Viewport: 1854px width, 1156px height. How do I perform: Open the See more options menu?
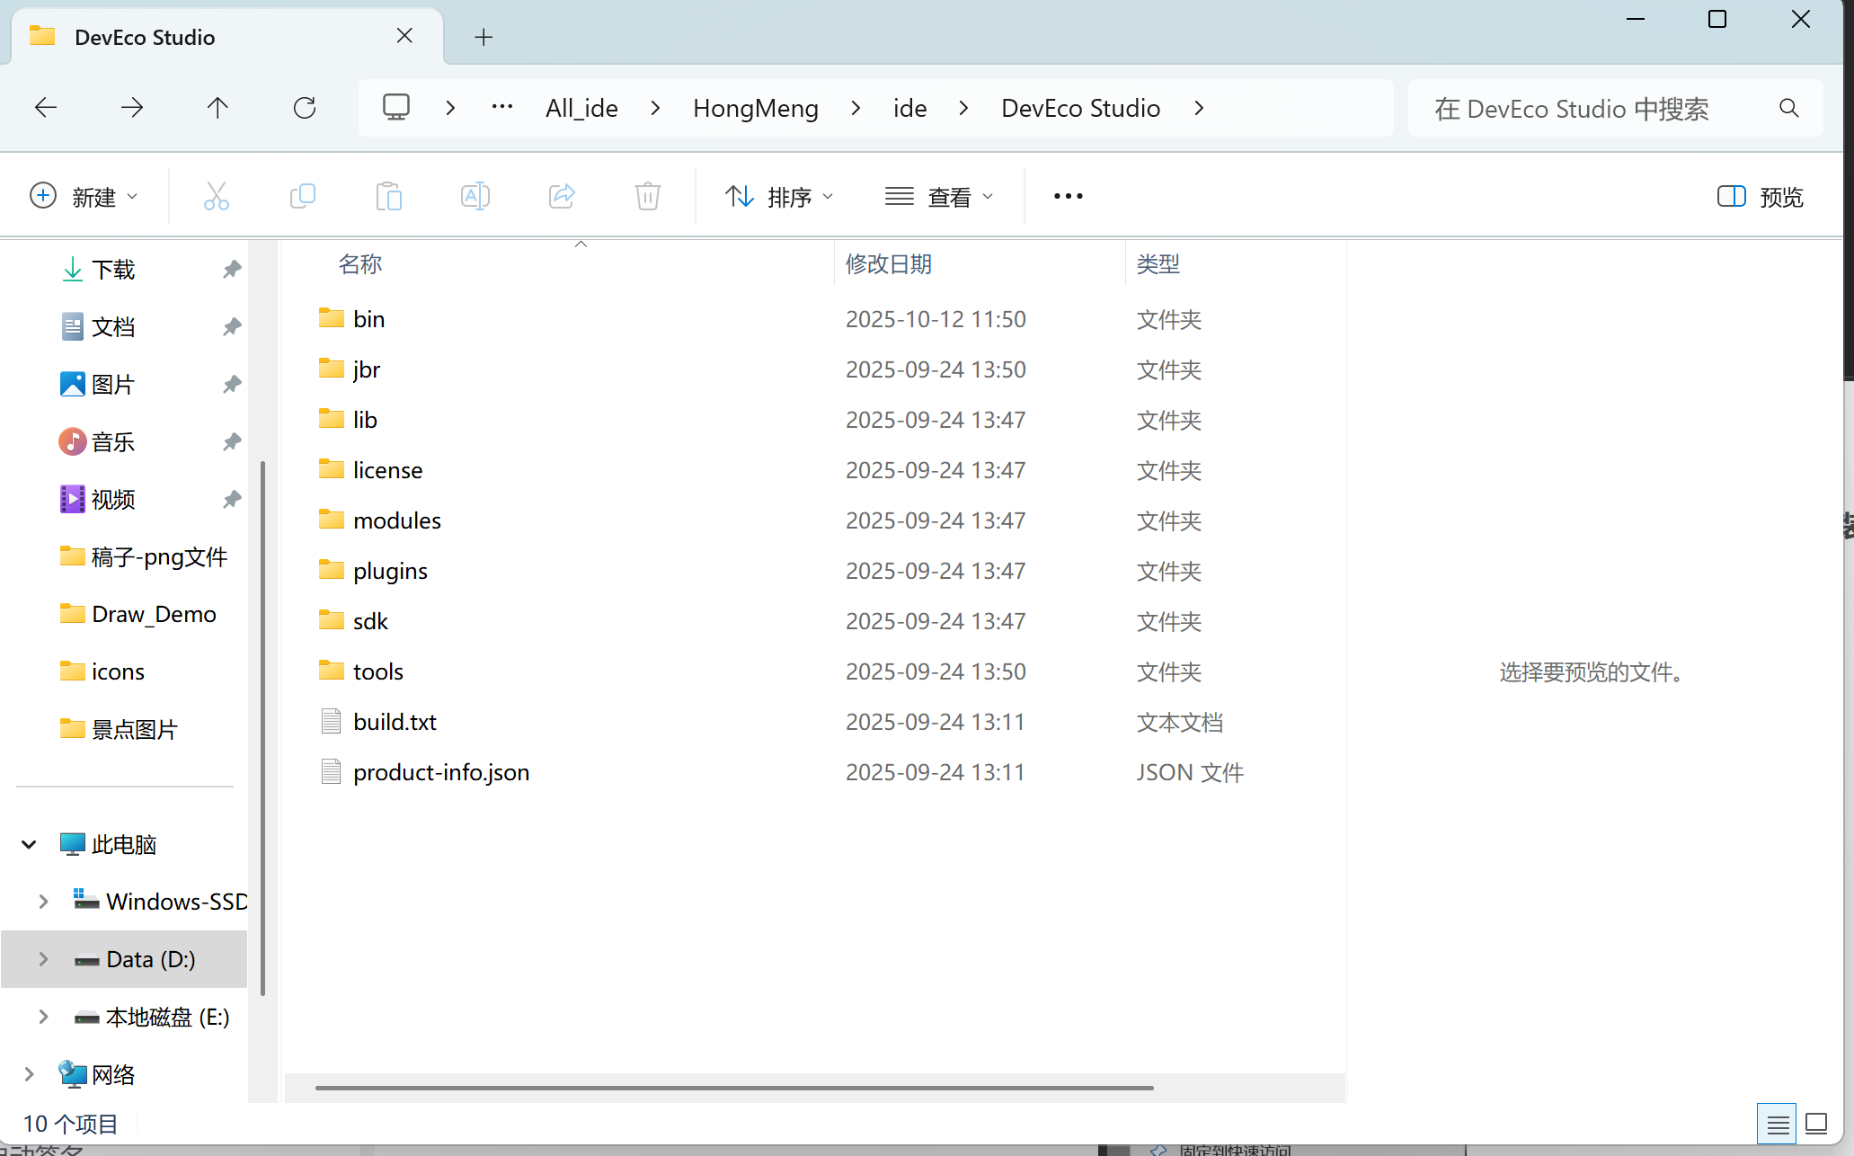pyautogui.click(x=1068, y=196)
